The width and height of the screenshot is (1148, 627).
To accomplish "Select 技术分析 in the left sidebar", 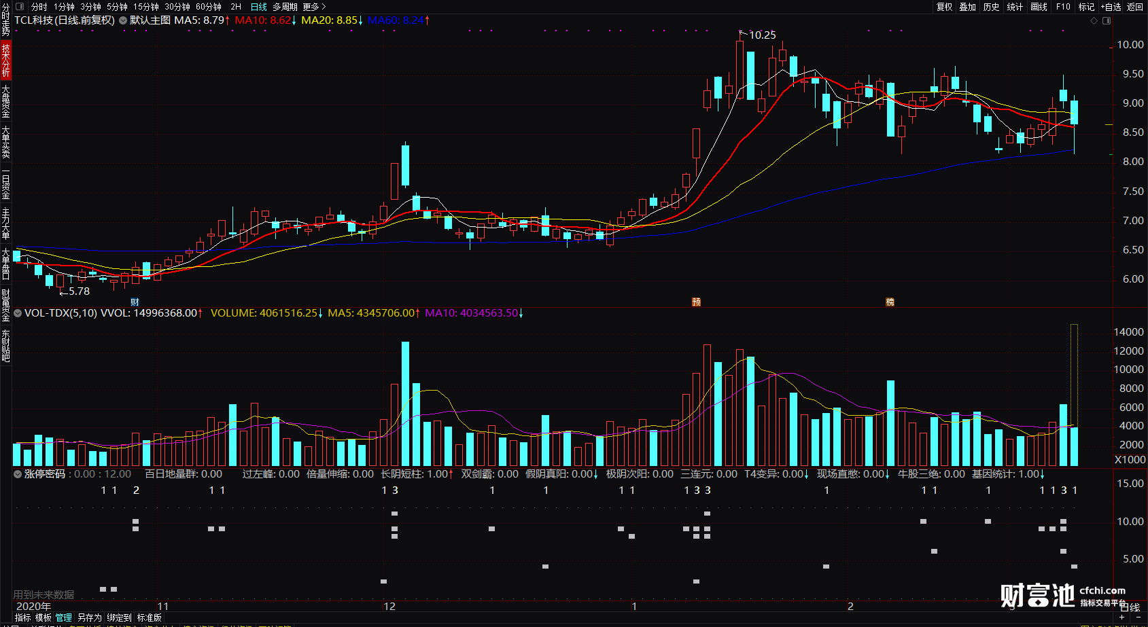I will [5, 60].
